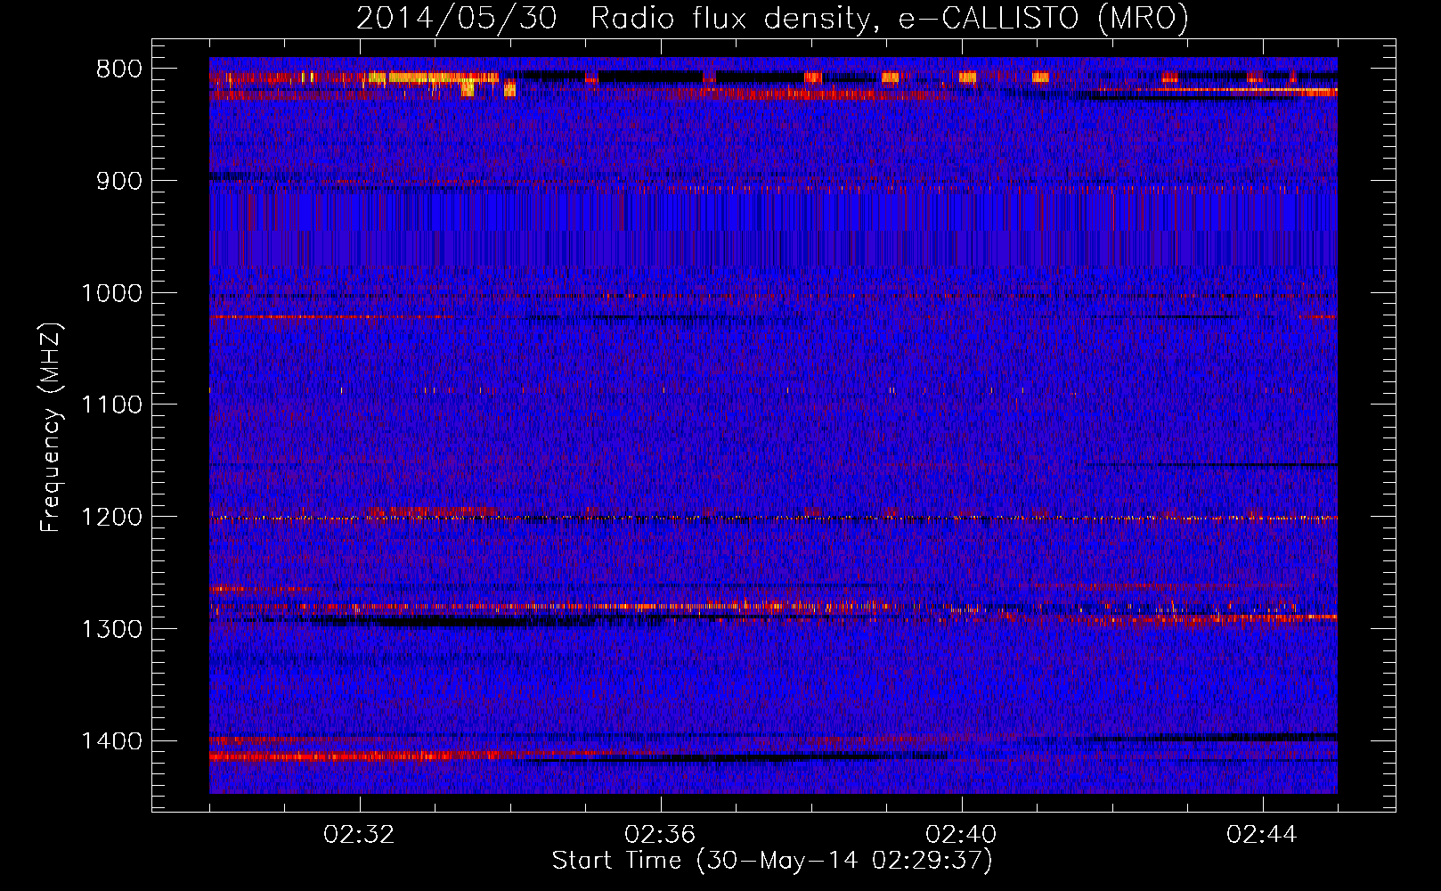Select the 1400 frequency tick label
The width and height of the screenshot is (1441, 891).
pyautogui.click(x=111, y=741)
